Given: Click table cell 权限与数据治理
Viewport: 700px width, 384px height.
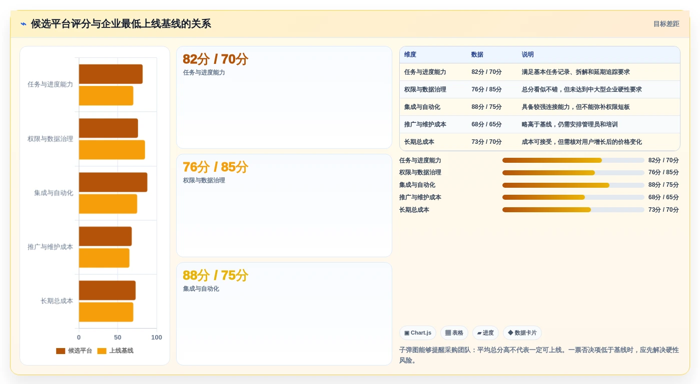Looking at the screenshot, I should (x=425, y=89).
